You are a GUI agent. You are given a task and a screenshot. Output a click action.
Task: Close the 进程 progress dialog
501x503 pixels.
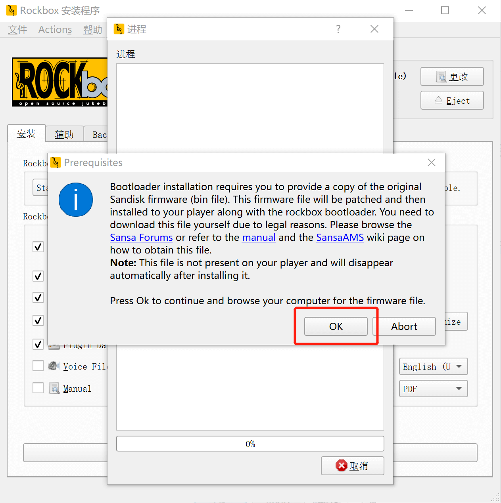click(374, 29)
